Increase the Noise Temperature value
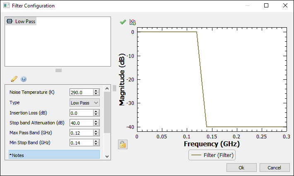 coord(96,91)
